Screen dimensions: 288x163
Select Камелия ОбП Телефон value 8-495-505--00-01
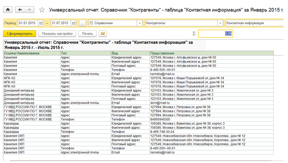click(x=211, y=148)
